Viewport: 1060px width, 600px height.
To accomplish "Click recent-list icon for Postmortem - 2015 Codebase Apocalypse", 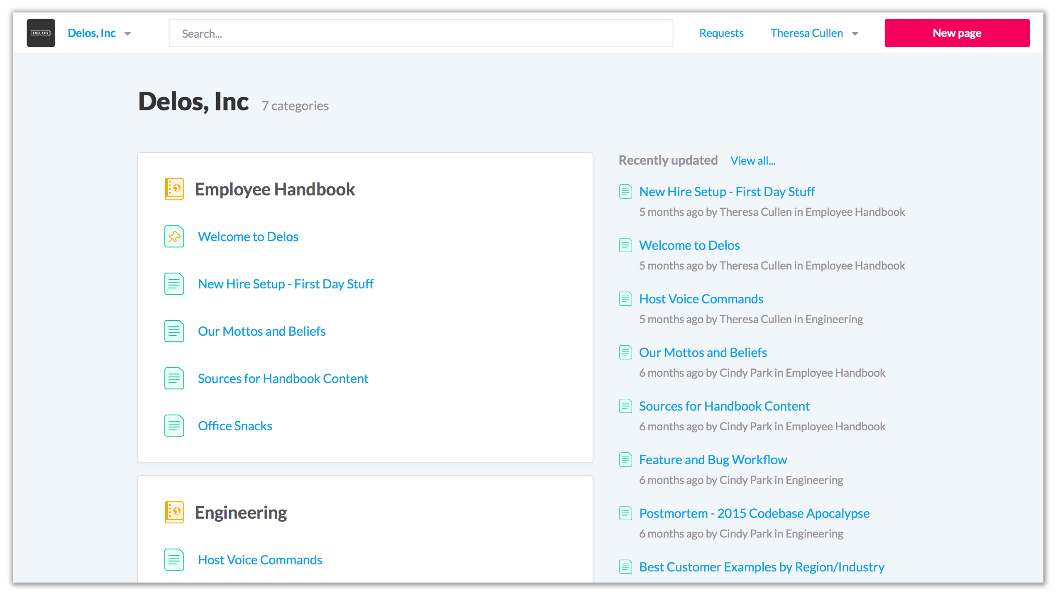I will (x=625, y=513).
